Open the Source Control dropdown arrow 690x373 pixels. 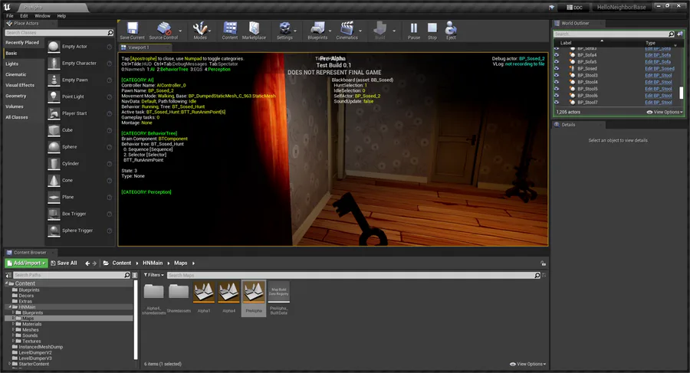(x=180, y=31)
